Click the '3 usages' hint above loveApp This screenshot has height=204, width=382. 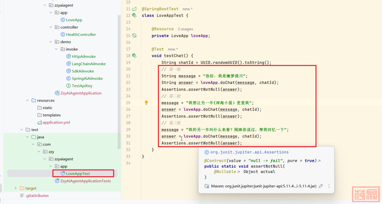185,29
